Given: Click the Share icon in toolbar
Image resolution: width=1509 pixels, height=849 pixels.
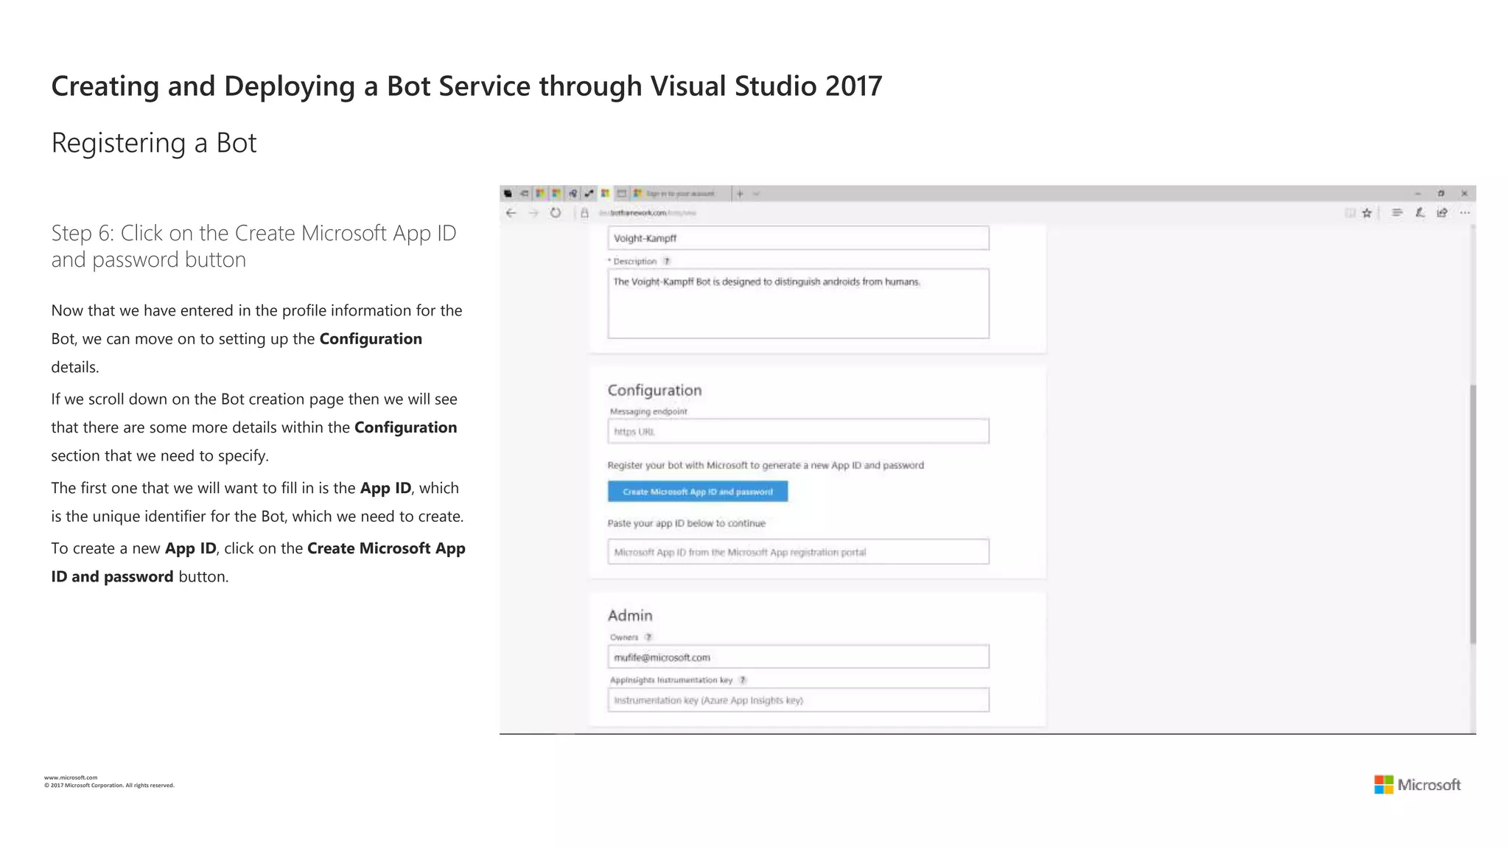Looking at the screenshot, I should pos(1442,213).
